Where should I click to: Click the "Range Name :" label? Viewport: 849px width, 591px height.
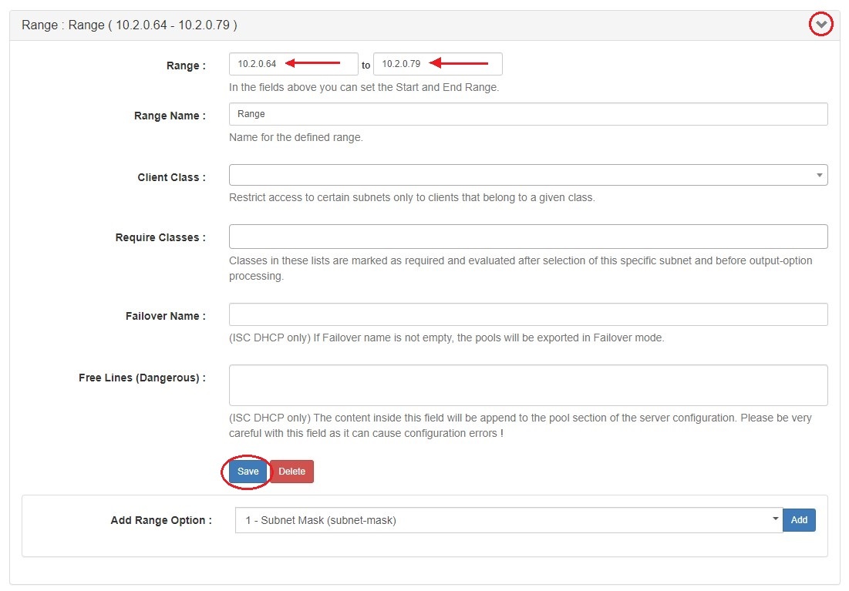(x=170, y=116)
